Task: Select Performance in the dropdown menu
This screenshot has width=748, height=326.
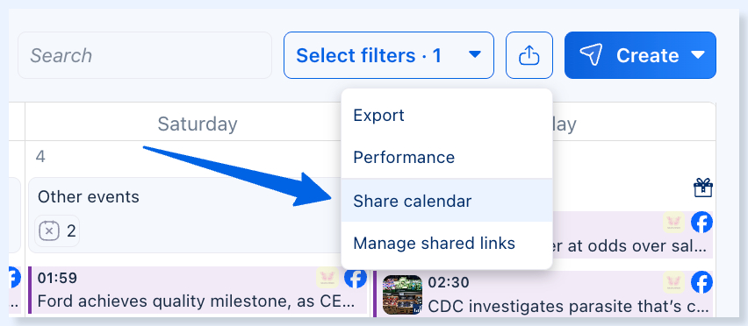Action: 447,157
